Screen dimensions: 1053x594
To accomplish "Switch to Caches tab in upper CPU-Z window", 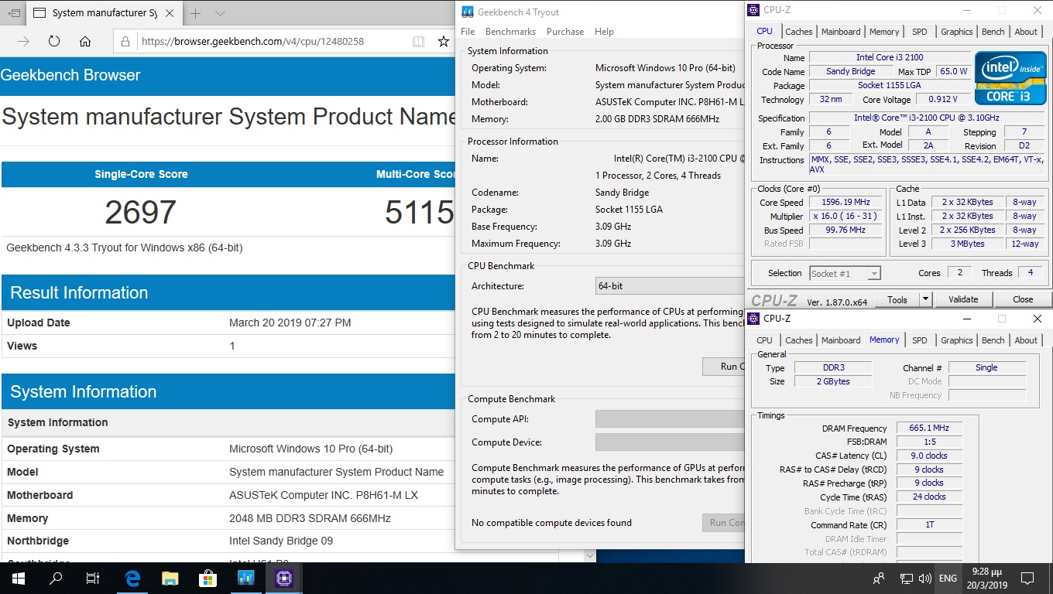I will click(x=799, y=32).
